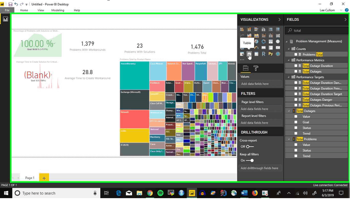Image resolution: width=350 pixels, height=199 pixels.
Task: Import a custom visual via the ellipsis
Action: (242, 60)
